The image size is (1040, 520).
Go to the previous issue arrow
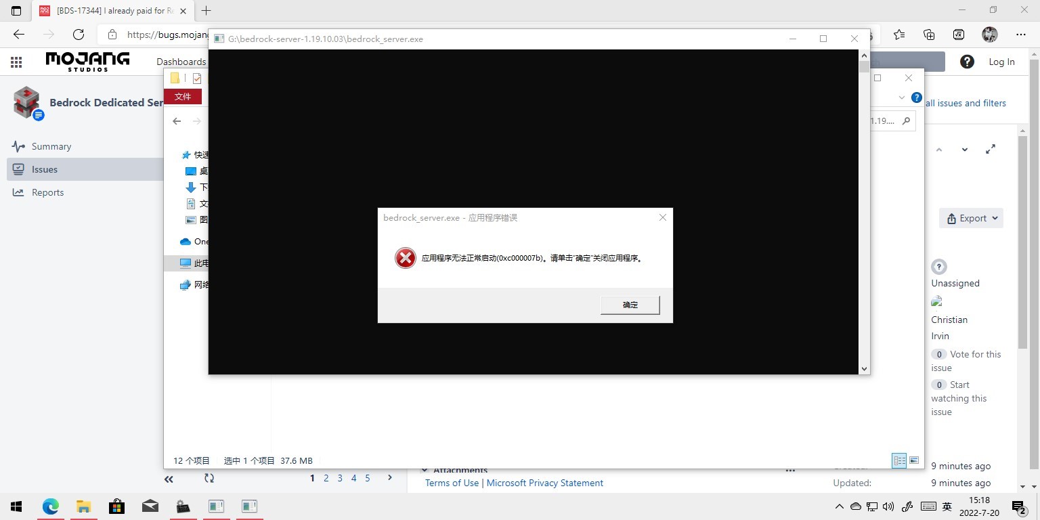click(x=939, y=150)
